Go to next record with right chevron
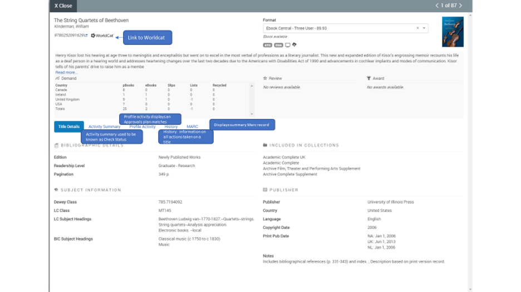 click(x=460, y=6)
